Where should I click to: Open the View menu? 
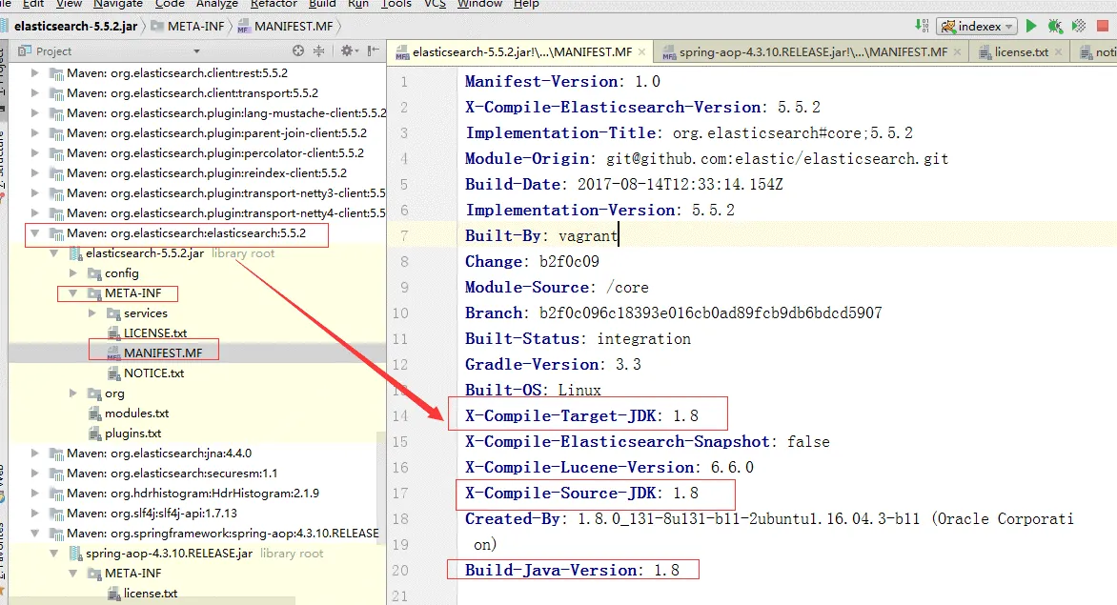click(x=70, y=4)
